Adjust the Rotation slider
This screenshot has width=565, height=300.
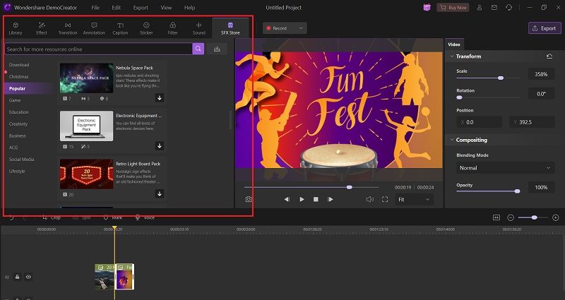pyautogui.click(x=488, y=97)
